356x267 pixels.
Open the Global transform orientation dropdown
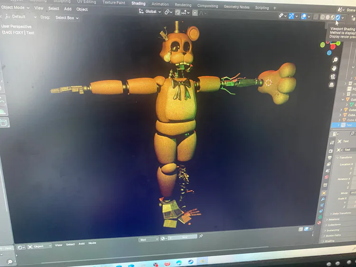[150, 11]
